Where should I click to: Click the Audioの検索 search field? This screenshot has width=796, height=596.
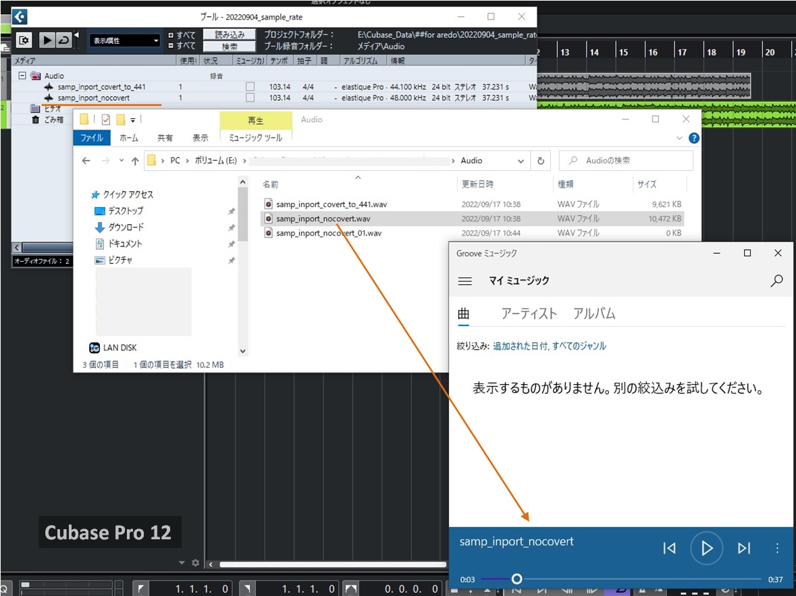pos(626,161)
